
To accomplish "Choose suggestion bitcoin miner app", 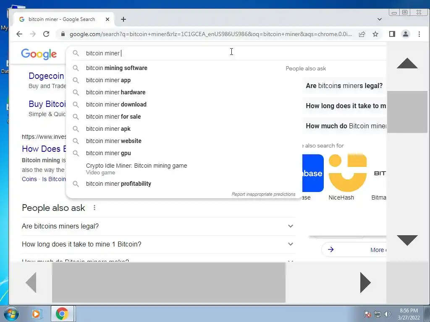I will click(x=184, y=80).
